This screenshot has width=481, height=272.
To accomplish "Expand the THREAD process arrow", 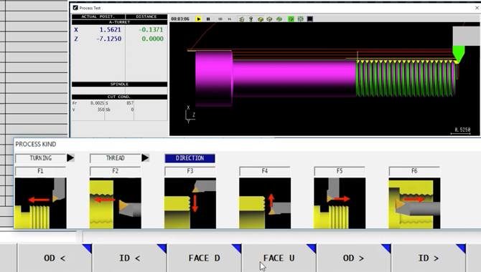I will click(145, 158).
